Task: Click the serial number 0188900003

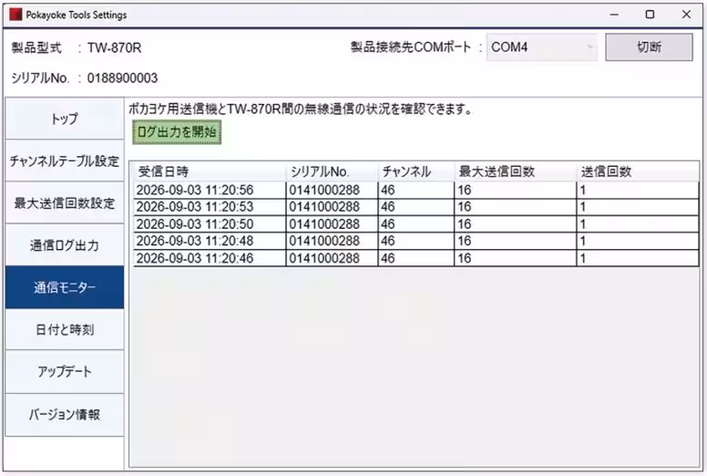Action: click(122, 78)
